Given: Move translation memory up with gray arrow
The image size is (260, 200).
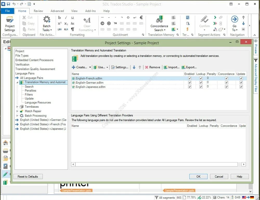Looking at the screenshot, I should (x=140, y=67).
